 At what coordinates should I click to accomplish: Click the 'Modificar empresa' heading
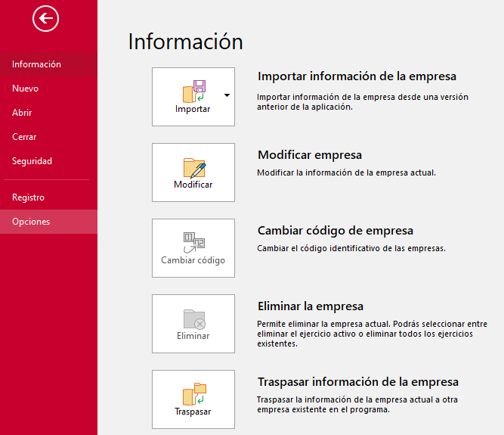click(x=310, y=155)
